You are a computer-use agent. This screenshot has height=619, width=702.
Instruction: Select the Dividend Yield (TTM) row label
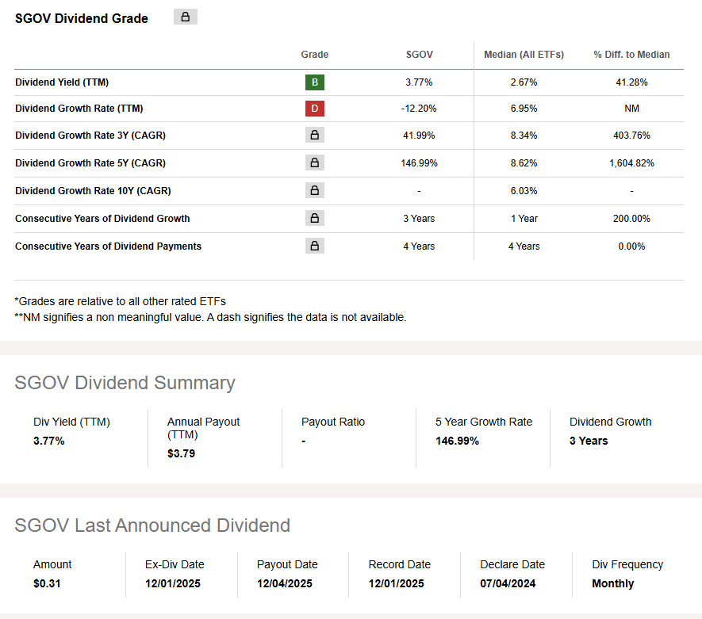(62, 82)
